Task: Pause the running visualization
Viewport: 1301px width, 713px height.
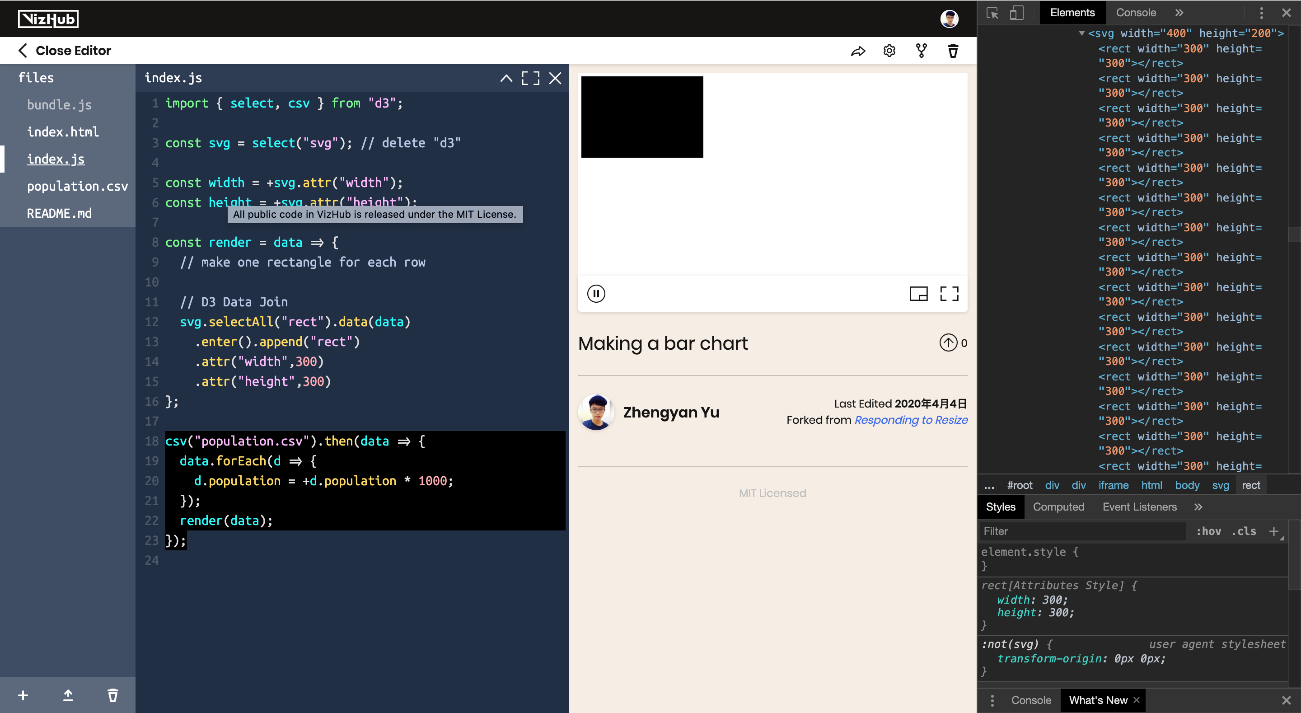Action: pos(596,294)
